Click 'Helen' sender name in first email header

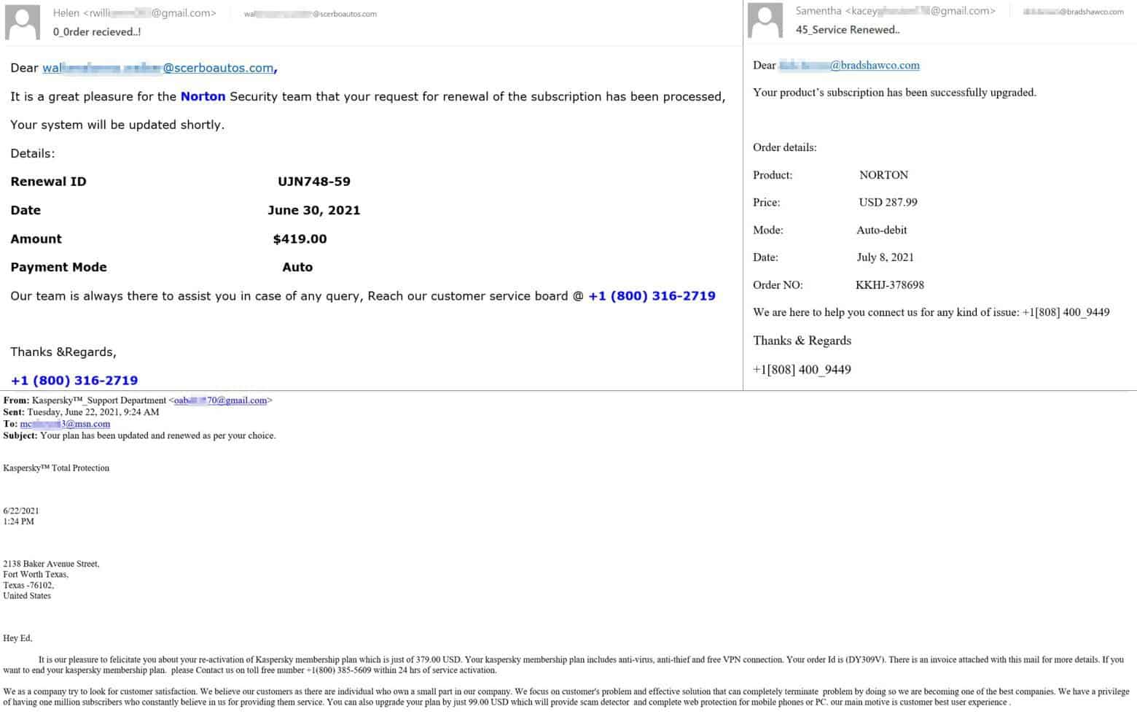pyautogui.click(x=66, y=13)
